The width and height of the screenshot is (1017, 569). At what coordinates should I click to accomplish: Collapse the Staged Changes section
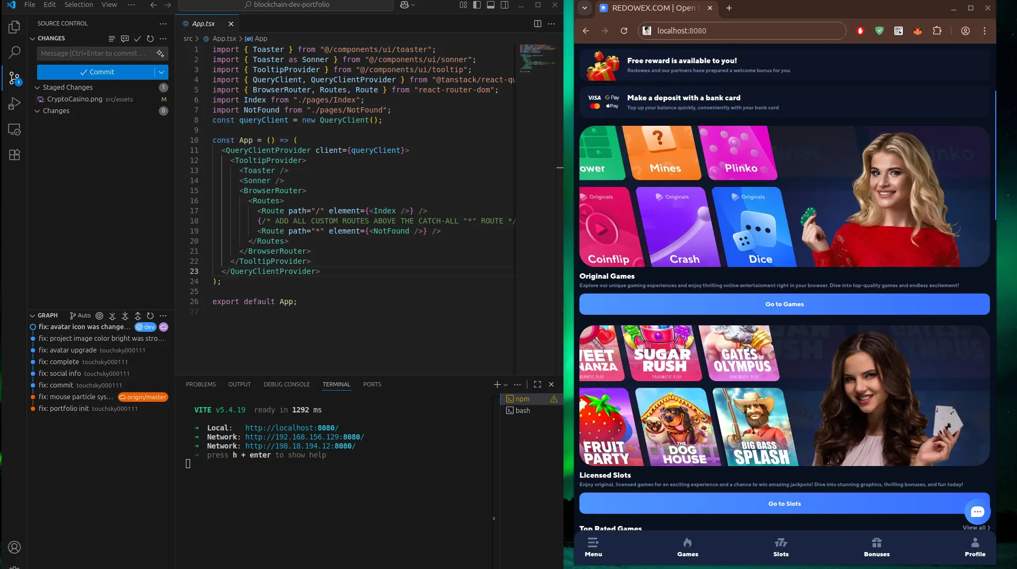[x=38, y=88]
